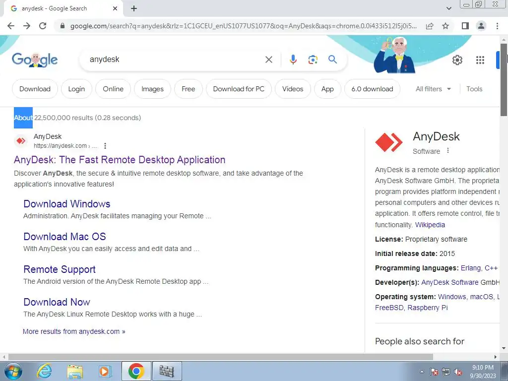Reload the Google search page
508x381 pixels.
(43, 26)
